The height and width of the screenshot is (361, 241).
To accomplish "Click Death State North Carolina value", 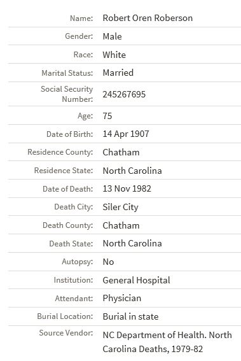I will (x=132, y=243).
